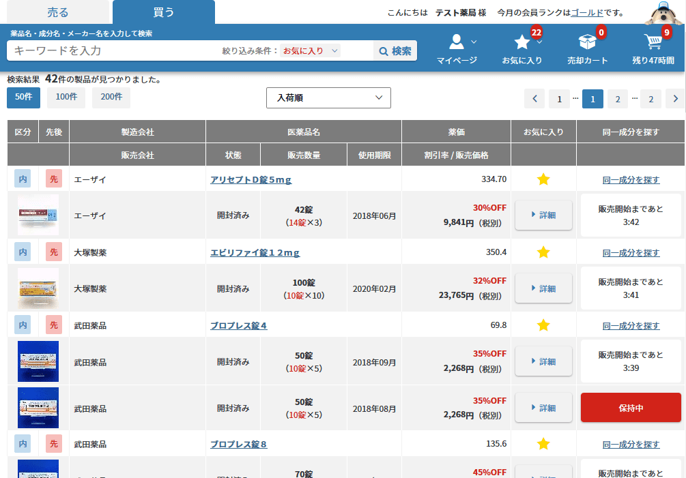Screen dimensions: 686x478
Task: Click the 32%OFF discount text
Action: click(489, 280)
